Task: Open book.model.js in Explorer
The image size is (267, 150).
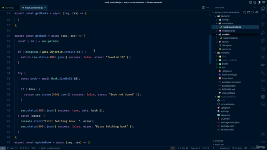Action: [x=230, y=38]
